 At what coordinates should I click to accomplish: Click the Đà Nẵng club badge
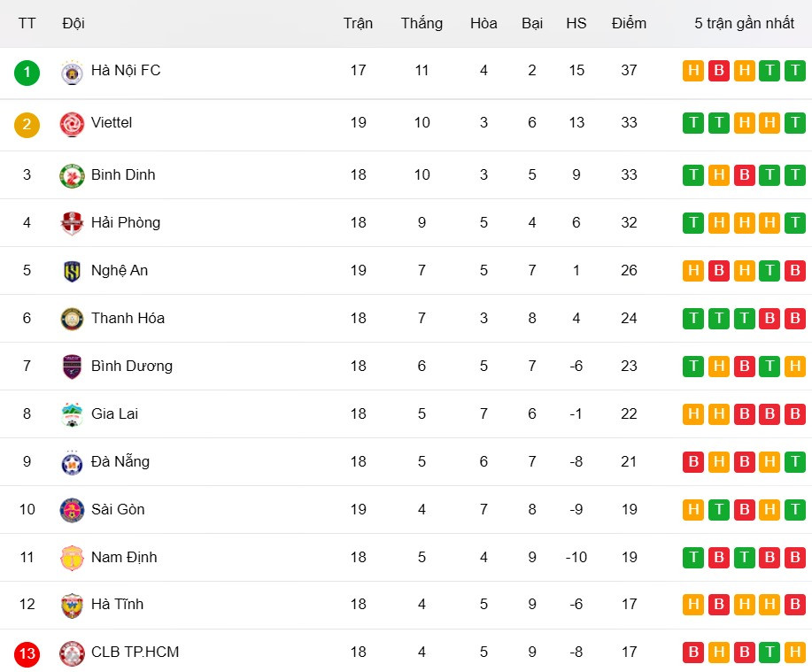pyautogui.click(x=72, y=462)
